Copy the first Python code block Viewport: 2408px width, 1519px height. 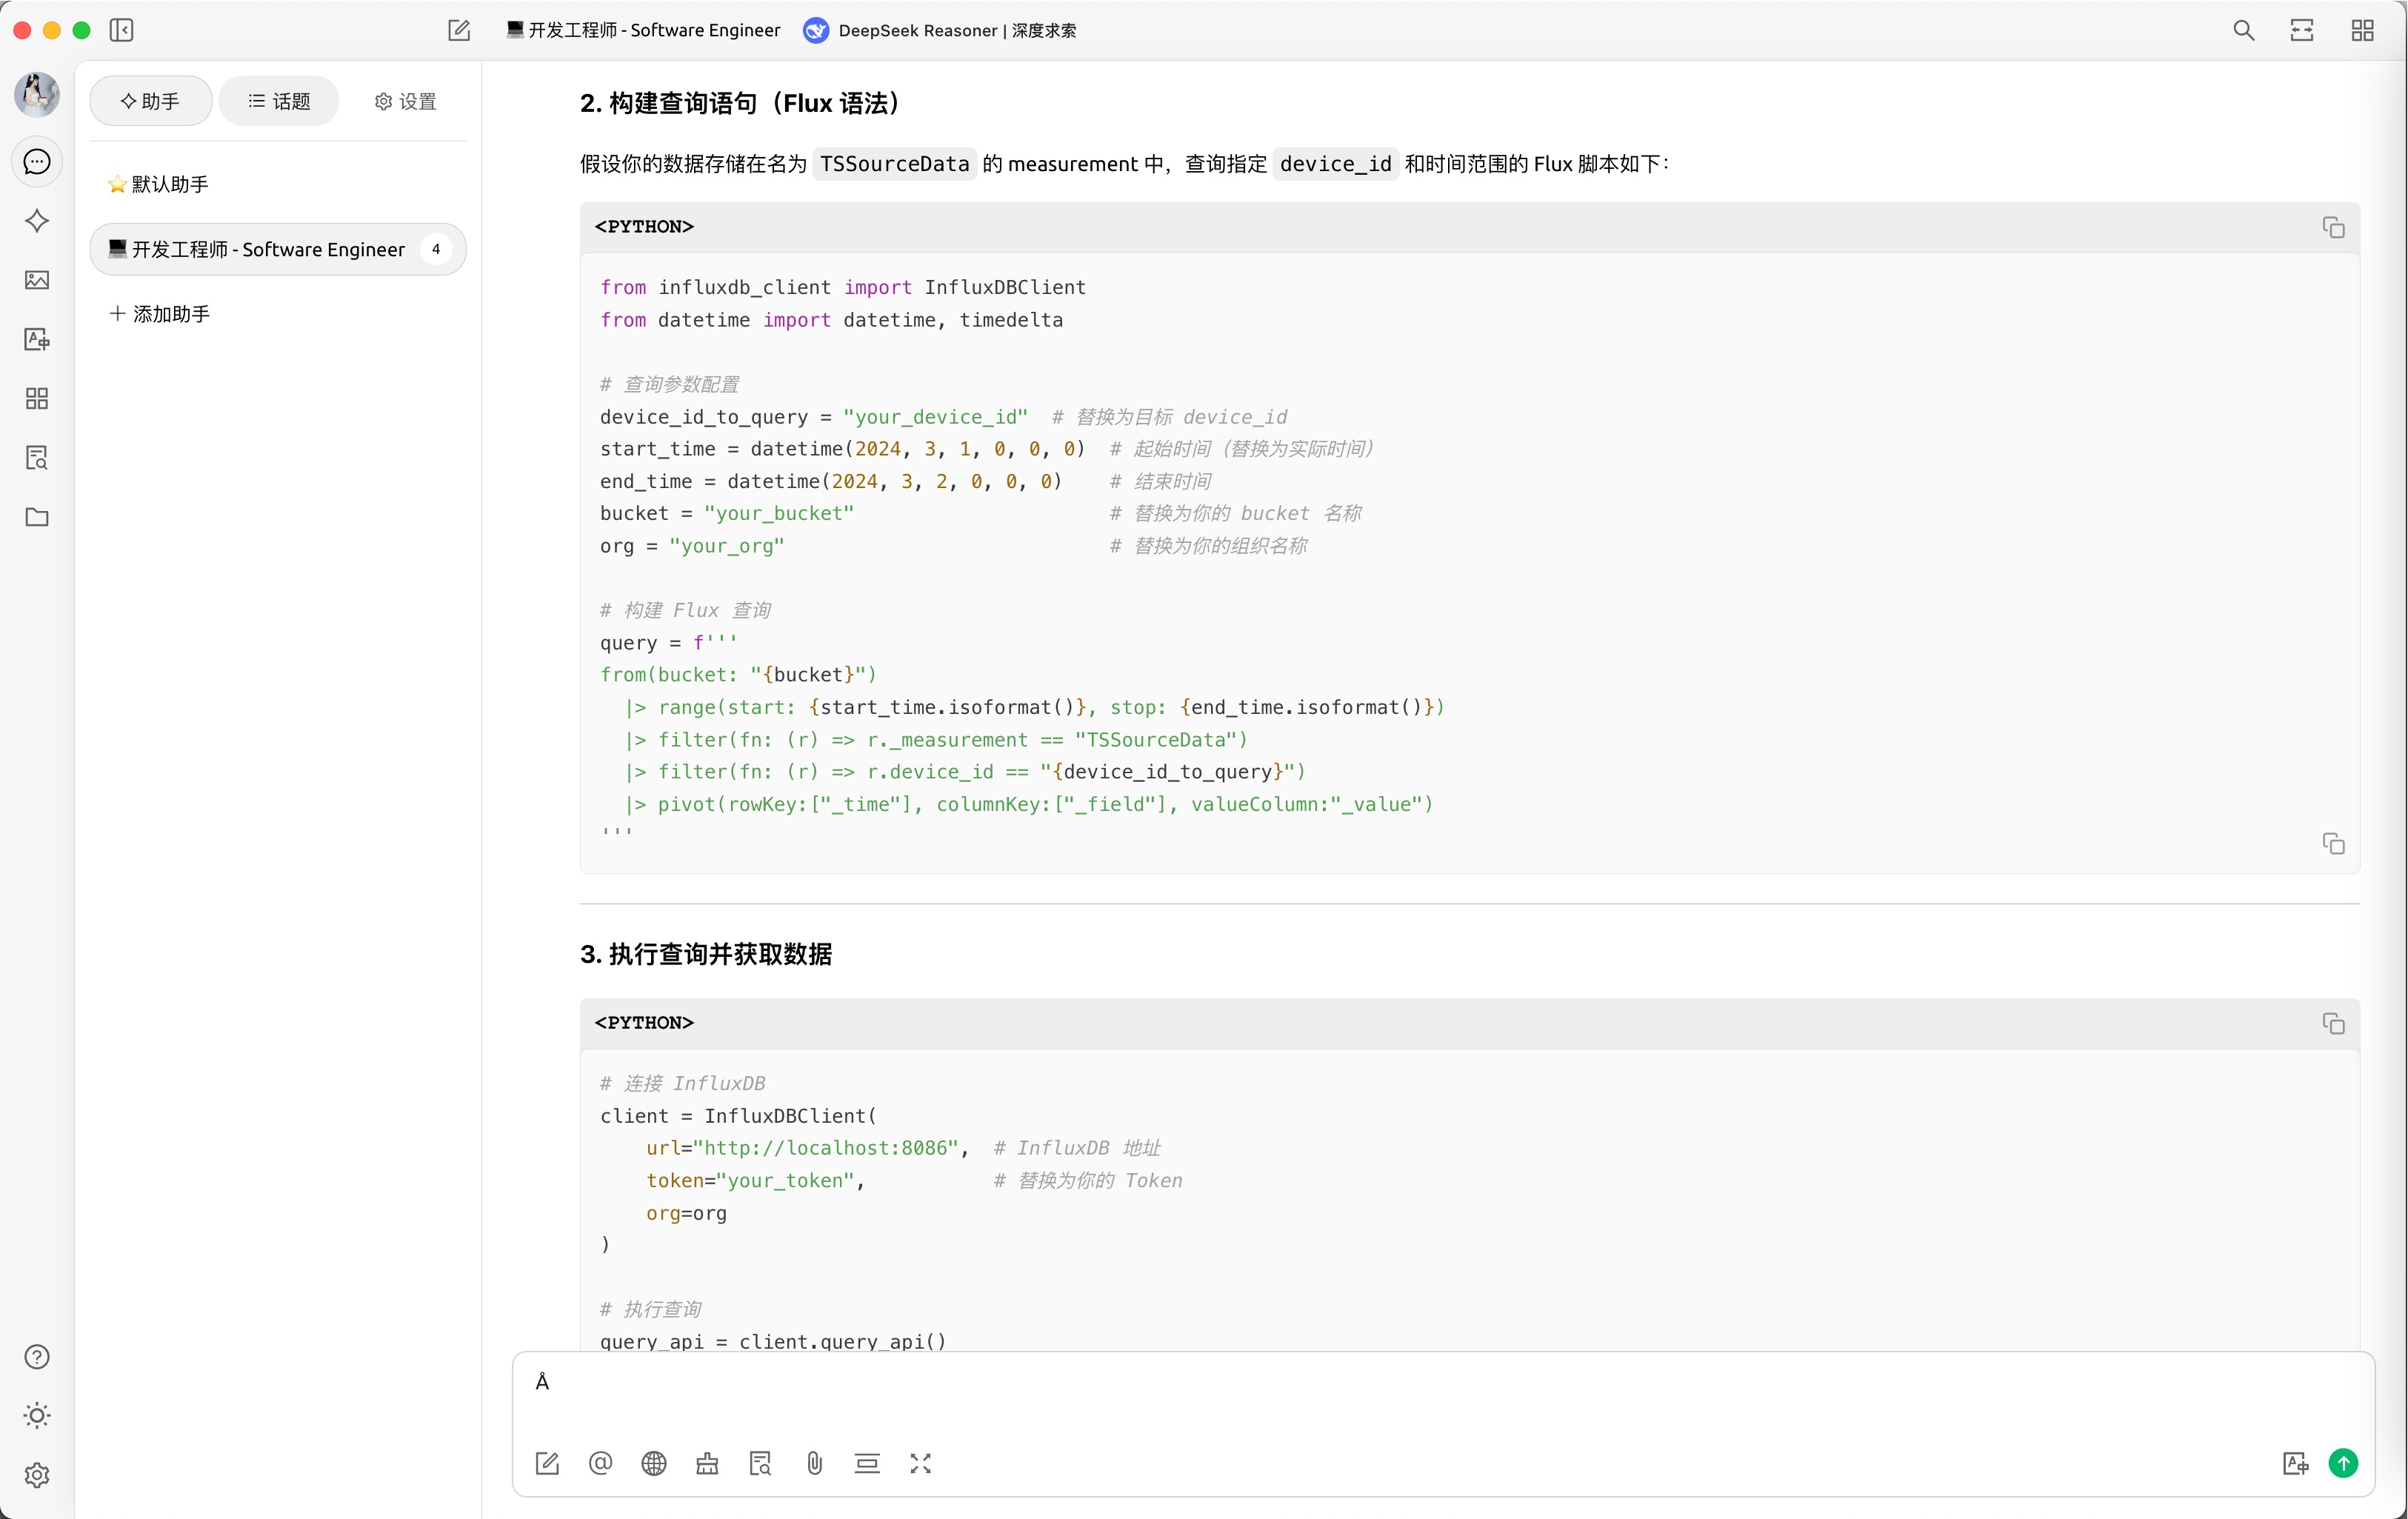click(x=2333, y=228)
